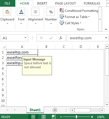This screenshot has width=109, height=119.
Task: Open the Alignment group icon
Action: [x=35, y=12]
